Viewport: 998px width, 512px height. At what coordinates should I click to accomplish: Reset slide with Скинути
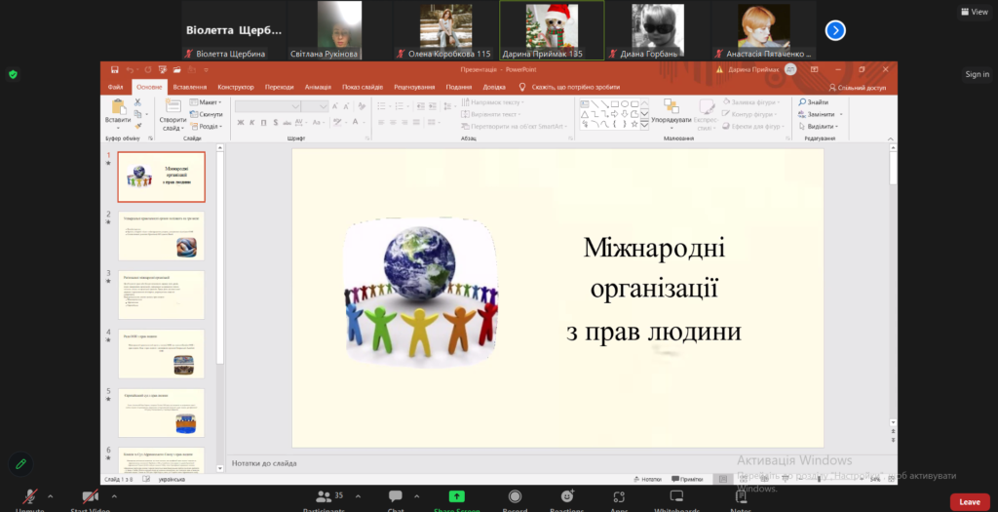click(x=207, y=114)
